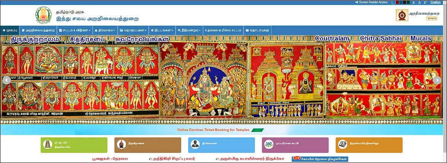Select the teal blue color theme swatch
Screen dimensions: 447x163
(x=401, y=2)
